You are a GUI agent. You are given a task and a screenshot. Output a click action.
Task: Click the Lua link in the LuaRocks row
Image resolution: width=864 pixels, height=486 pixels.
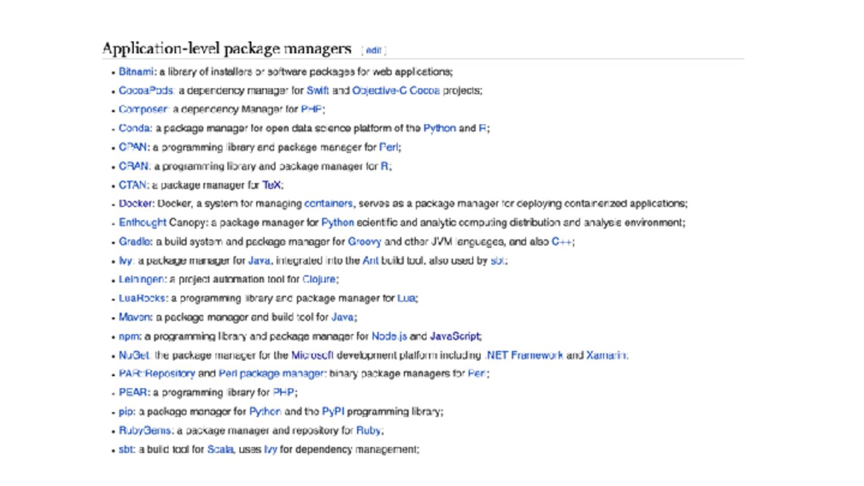point(406,298)
